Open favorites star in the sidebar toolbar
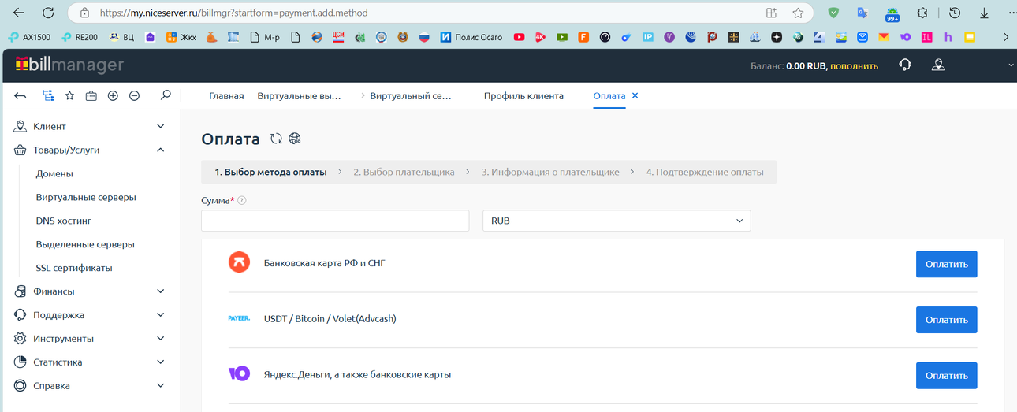 pyautogui.click(x=69, y=95)
